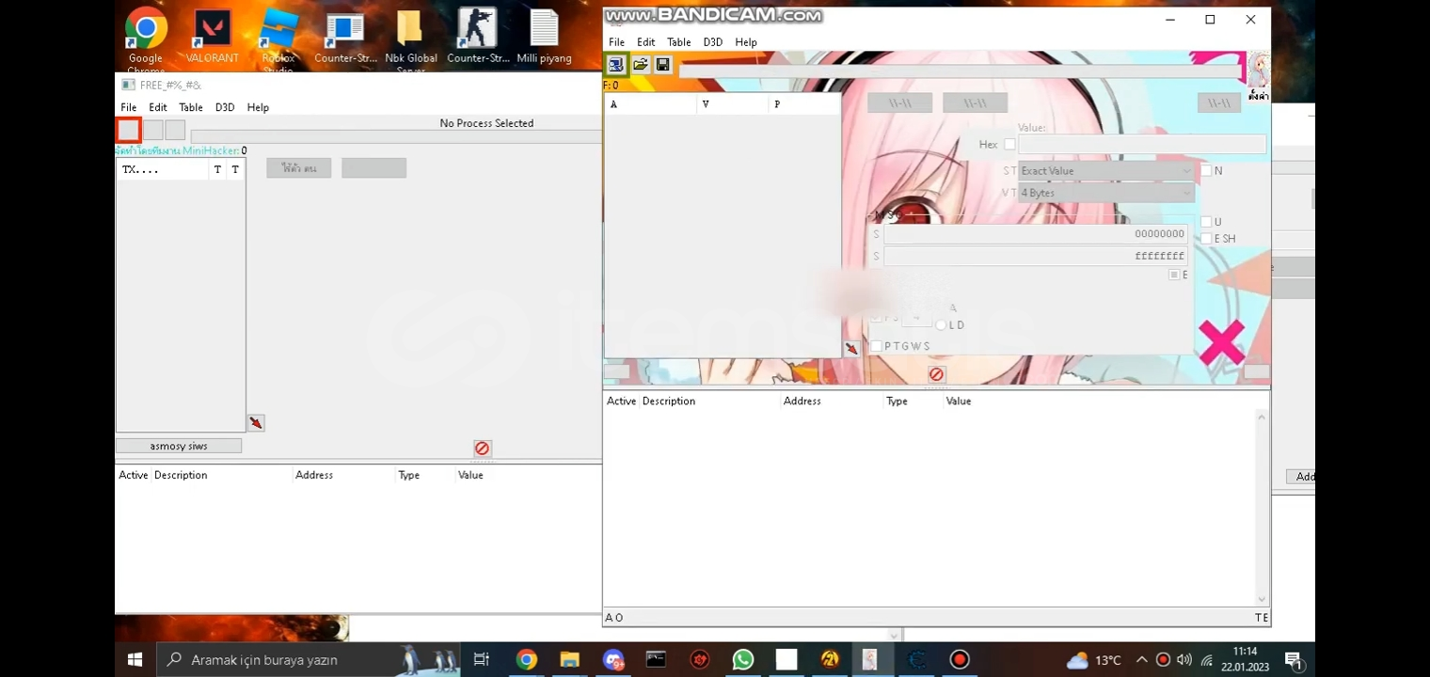This screenshot has height=677, width=1430.
Task: Open the mascot settings icon at the window corner
Action: pos(1258,77)
